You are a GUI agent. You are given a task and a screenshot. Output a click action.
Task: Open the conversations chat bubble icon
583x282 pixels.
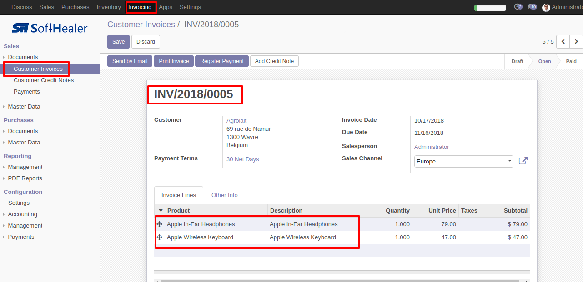532,7
